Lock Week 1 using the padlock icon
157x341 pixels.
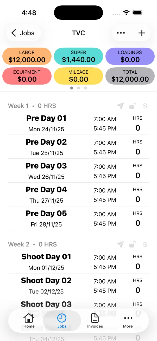coord(133,106)
